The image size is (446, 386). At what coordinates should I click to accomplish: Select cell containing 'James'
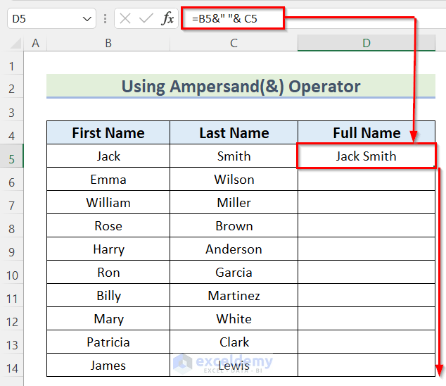(x=108, y=365)
